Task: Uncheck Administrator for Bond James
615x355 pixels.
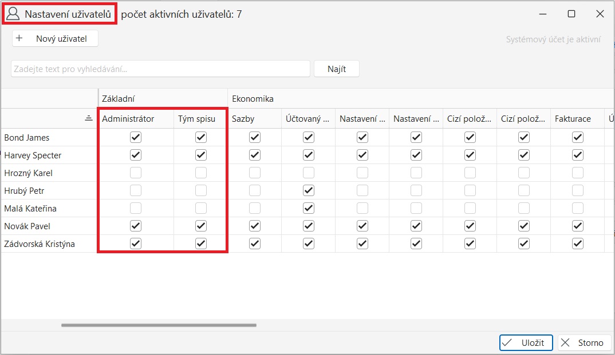Action: coord(135,137)
